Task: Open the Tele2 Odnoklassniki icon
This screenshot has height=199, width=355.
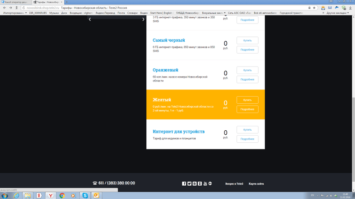Action: click(x=200, y=183)
